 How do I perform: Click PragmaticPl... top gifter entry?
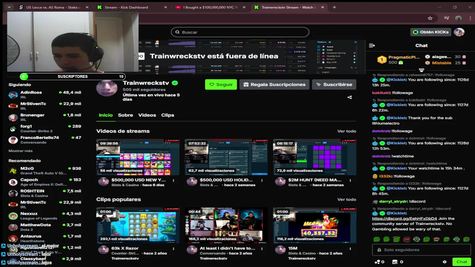399,60
